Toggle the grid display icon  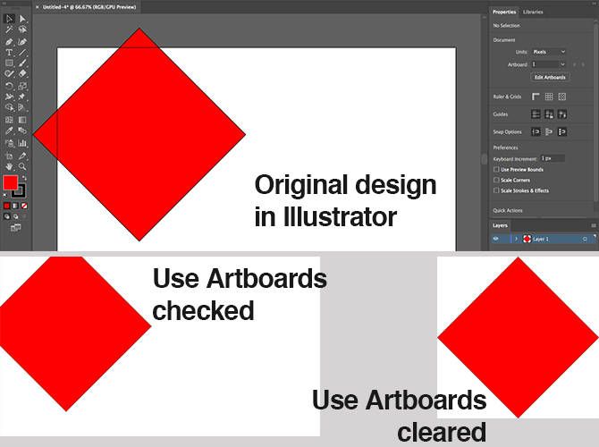click(x=549, y=97)
